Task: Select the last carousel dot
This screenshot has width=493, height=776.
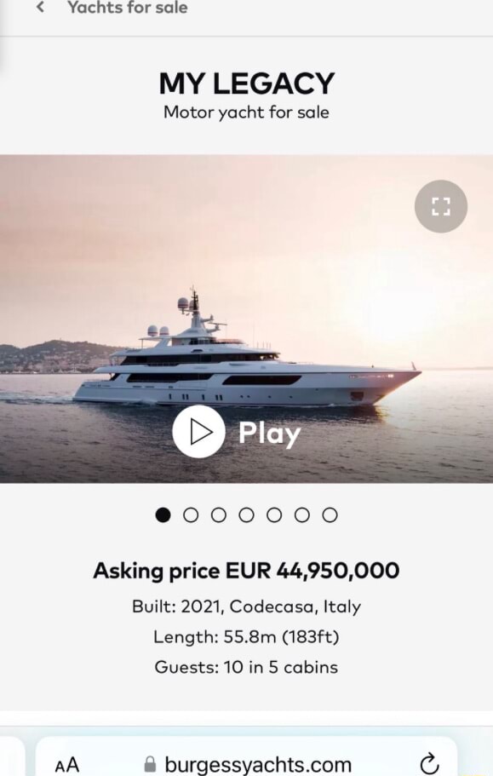Action: (x=330, y=514)
